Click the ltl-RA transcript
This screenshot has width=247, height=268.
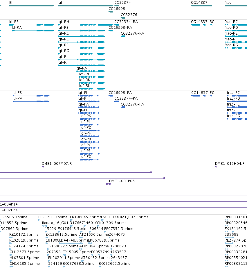tap(33, 31)
